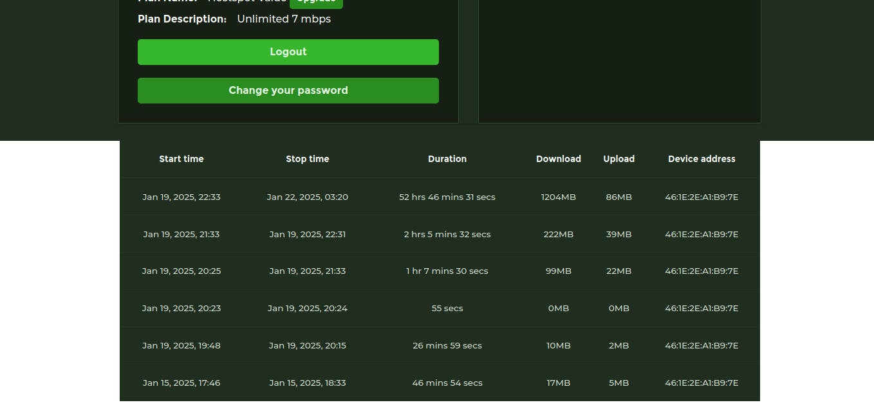Click the Unlimited 7 mbps plan label
The image size is (874, 407).
[284, 19]
